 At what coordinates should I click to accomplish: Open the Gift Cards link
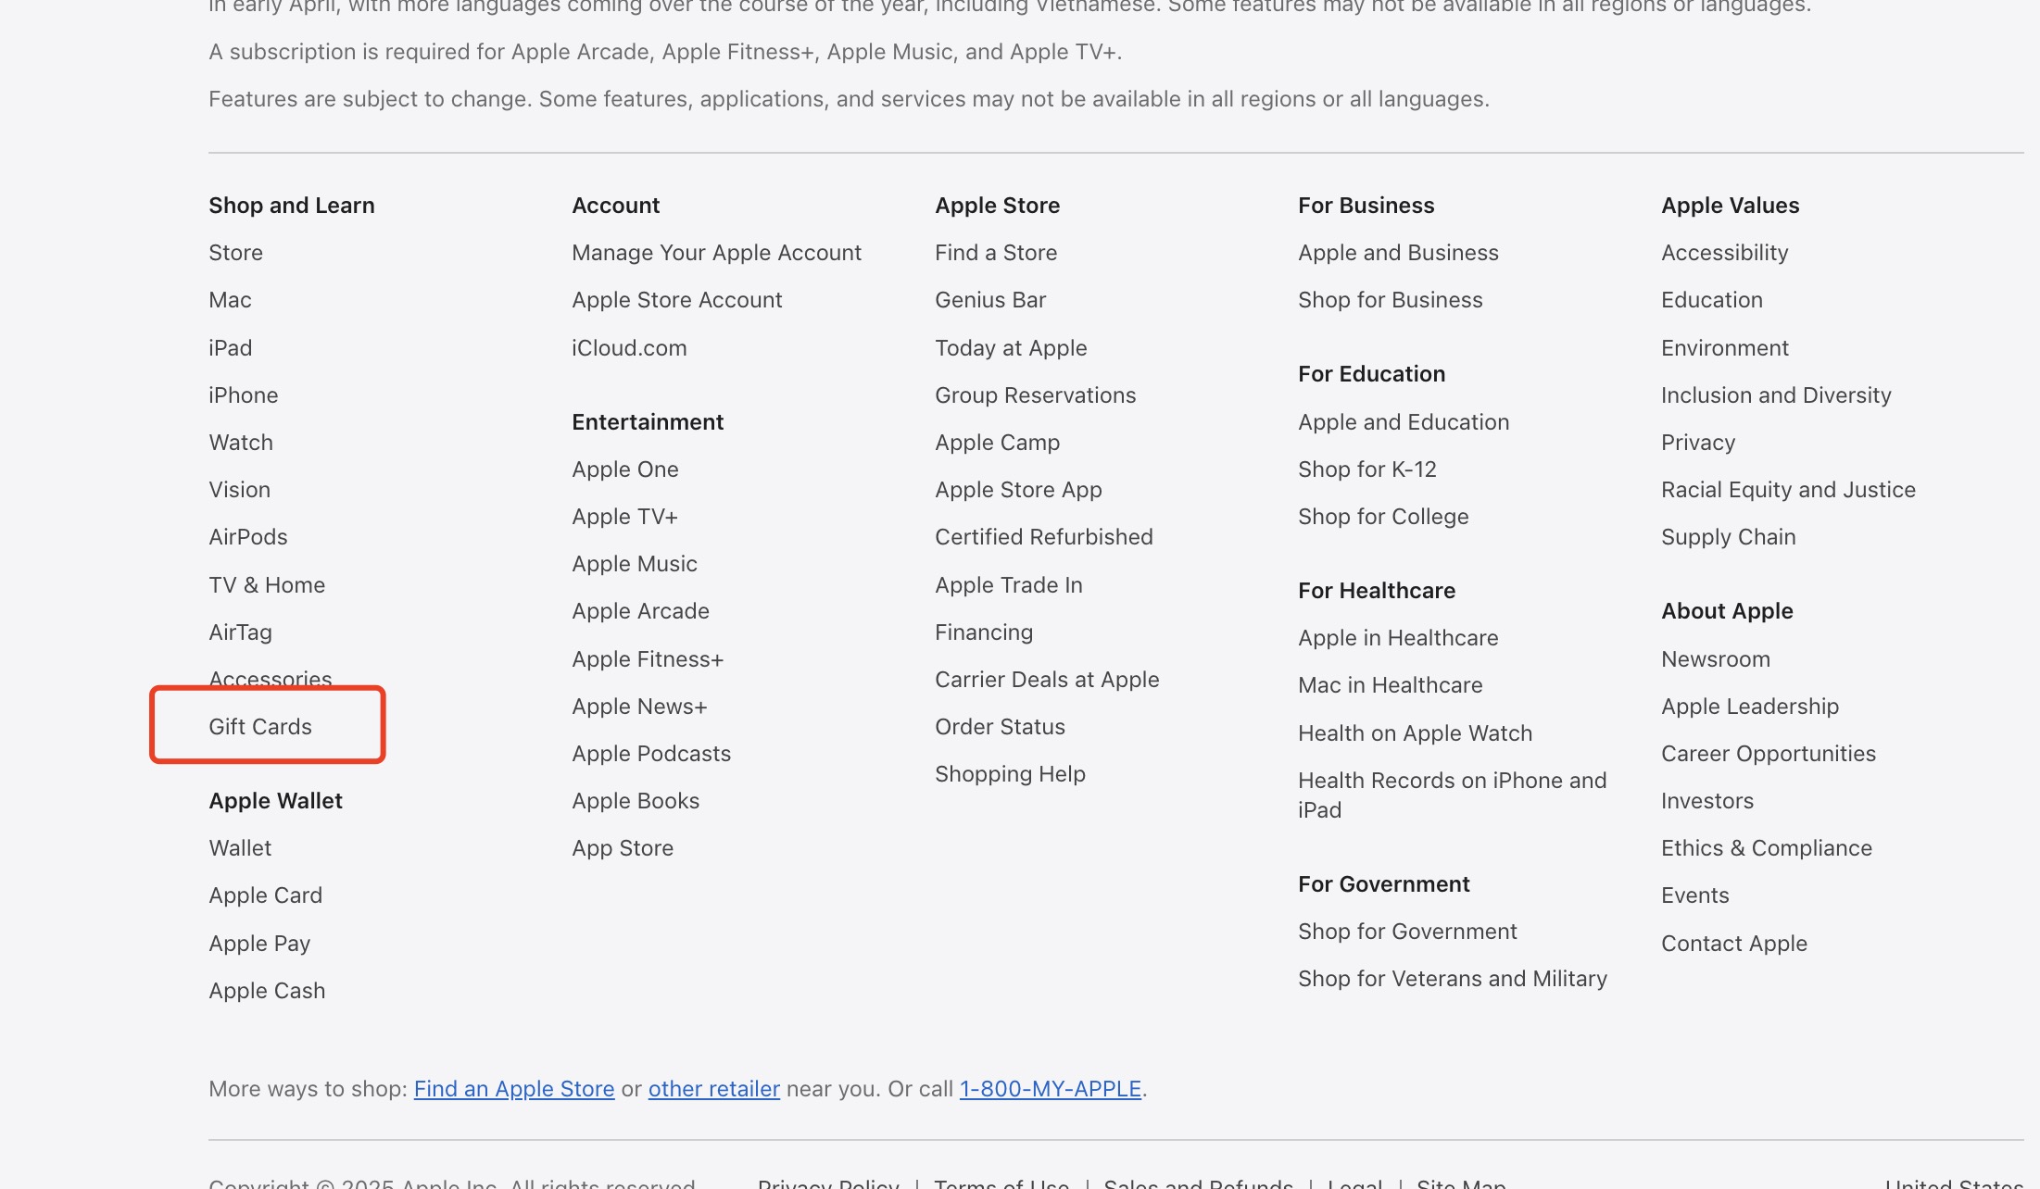pyautogui.click(x=260, y=726)
